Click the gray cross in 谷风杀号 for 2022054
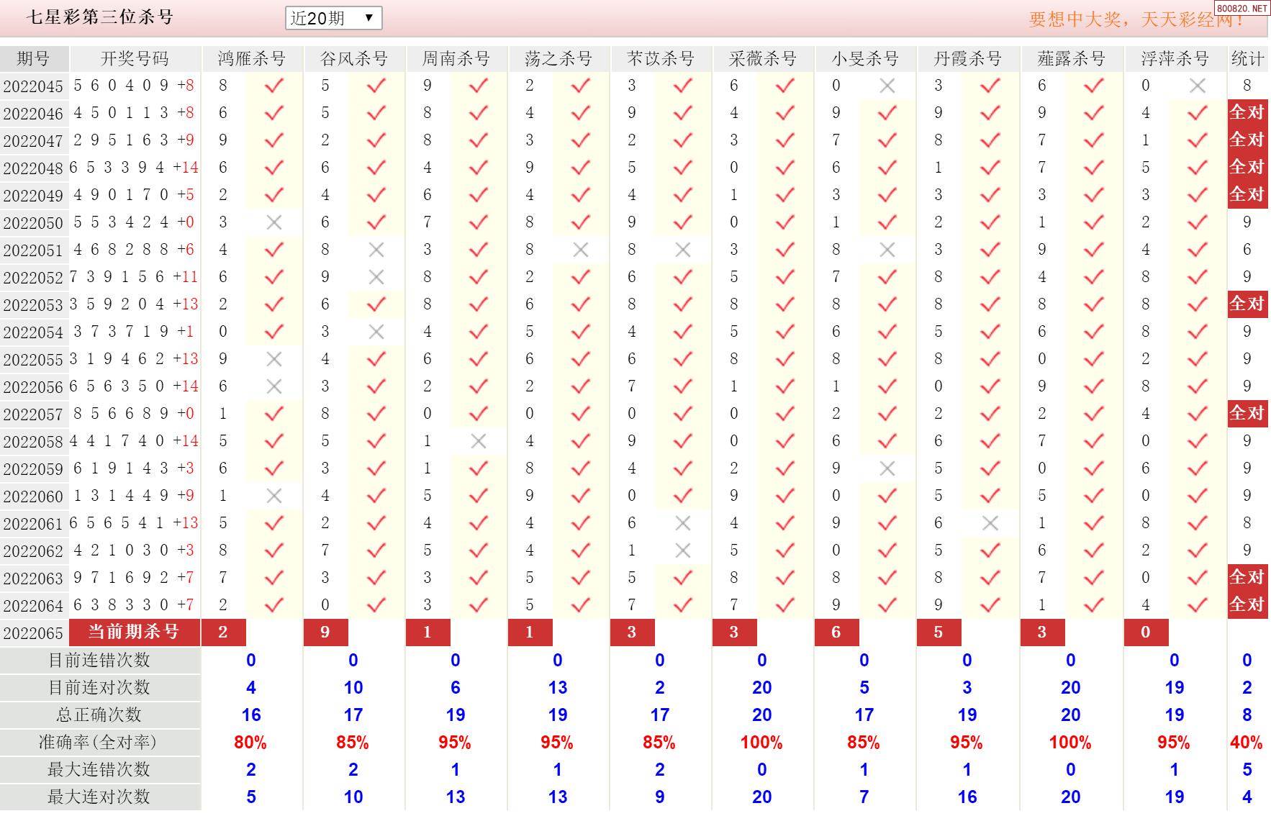1271x816 pixels. click(x=376, y=332)
